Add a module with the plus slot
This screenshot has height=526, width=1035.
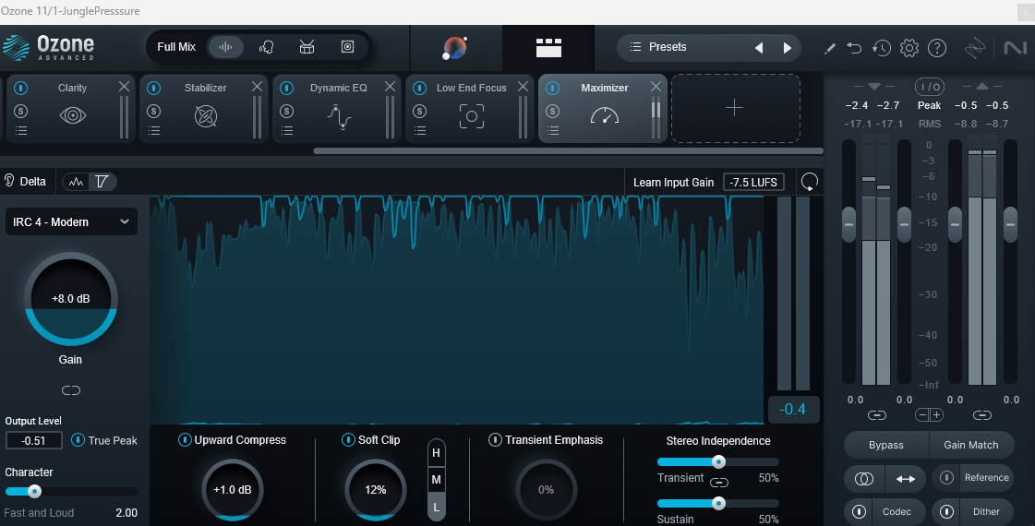point(735,108)
